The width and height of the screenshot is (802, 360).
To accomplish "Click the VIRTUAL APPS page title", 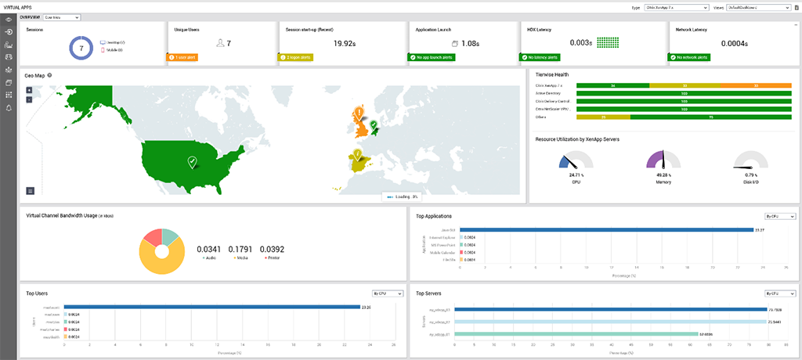I will [16, 8].
